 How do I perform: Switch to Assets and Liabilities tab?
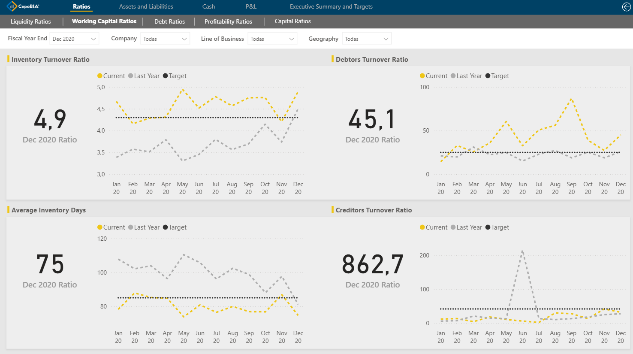[146, 6]
